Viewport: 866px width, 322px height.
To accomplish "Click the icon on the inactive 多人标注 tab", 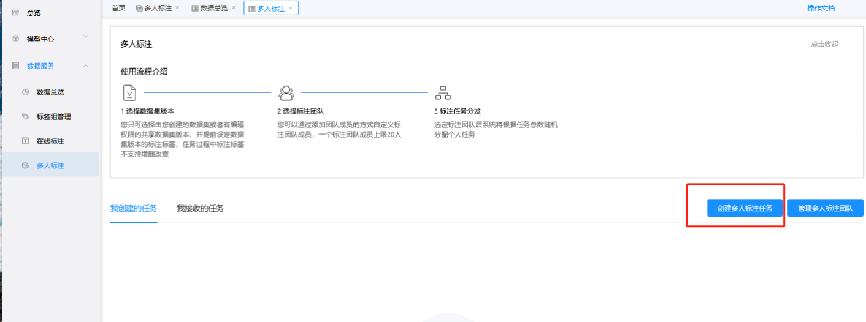I will (x=139, y=8).
